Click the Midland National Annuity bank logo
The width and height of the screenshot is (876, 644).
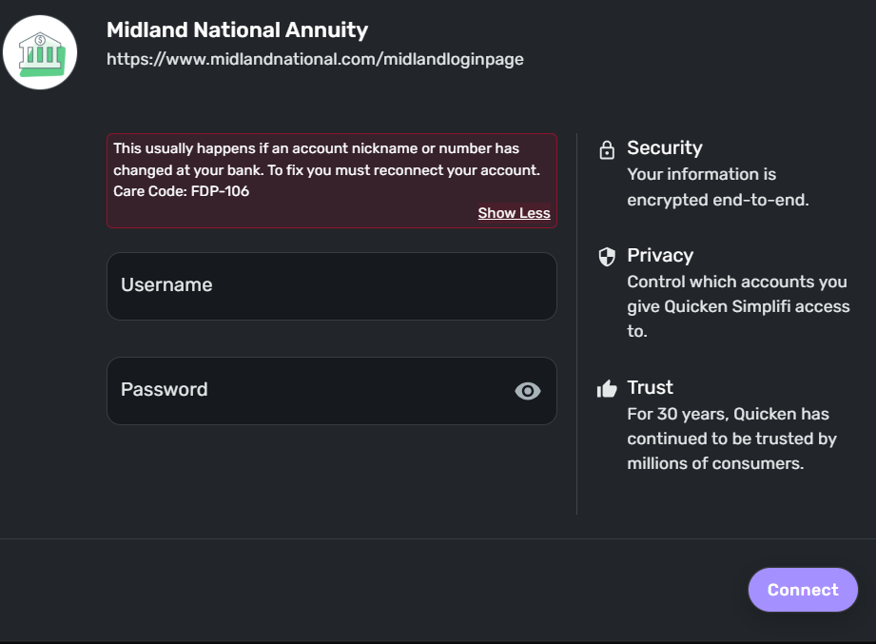tap(40, 52)
